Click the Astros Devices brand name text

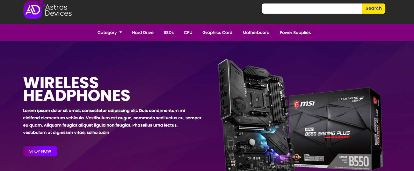pos(58,10)
